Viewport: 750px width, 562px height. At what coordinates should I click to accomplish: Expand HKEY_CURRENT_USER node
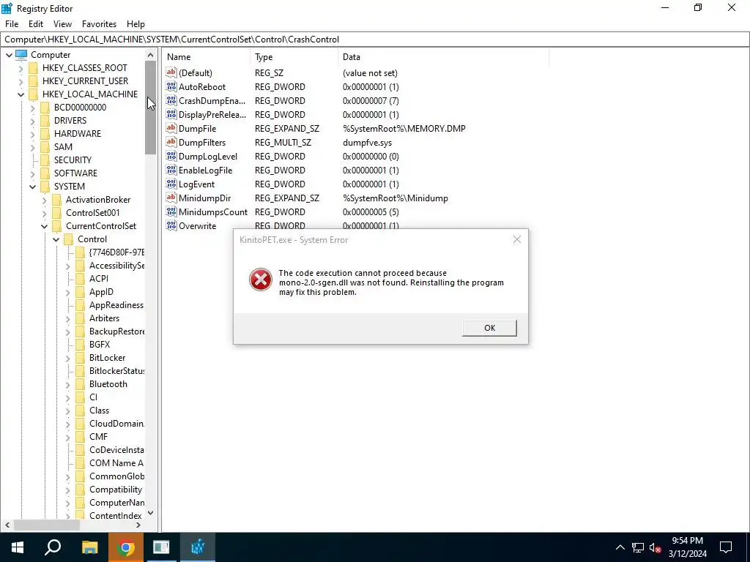click(x=21, y=81)
